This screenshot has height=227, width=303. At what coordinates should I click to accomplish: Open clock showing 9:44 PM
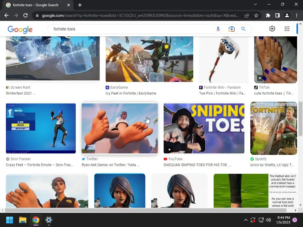[x=283, y=220]
